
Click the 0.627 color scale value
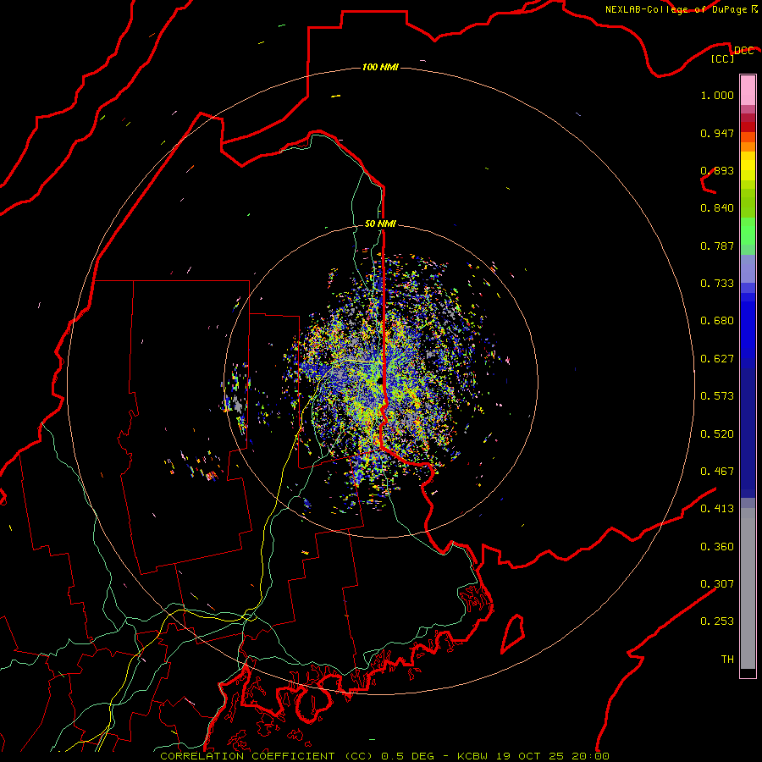(717, 359)
